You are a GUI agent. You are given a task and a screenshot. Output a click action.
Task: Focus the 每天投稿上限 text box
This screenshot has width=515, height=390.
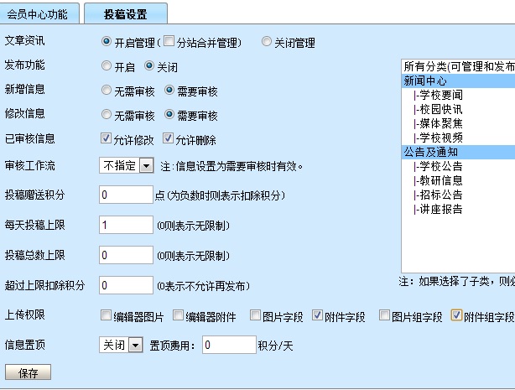(126, 226)
